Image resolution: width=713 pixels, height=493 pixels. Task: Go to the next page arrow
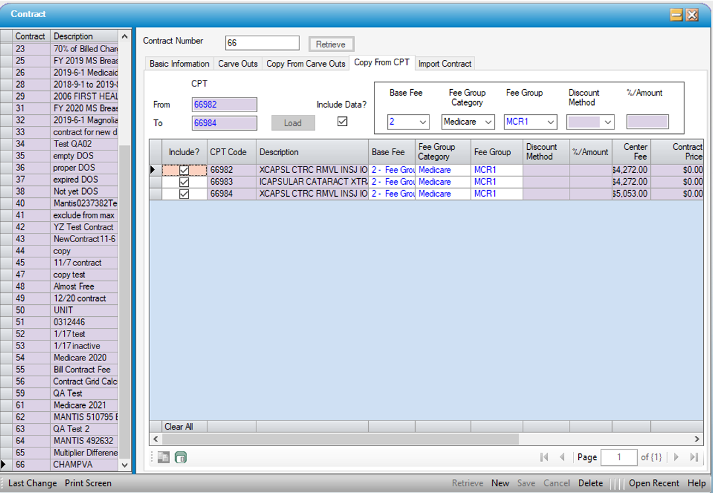point(676,457)
